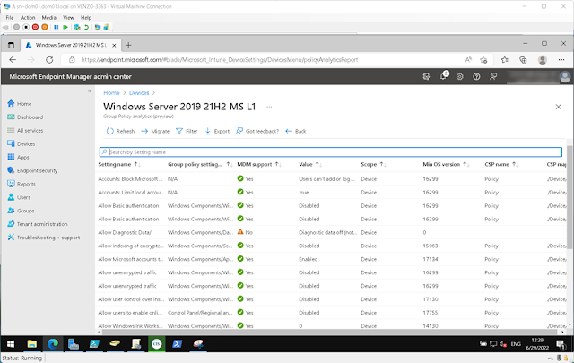Open Edge Favorites star icon

[504, 60]
